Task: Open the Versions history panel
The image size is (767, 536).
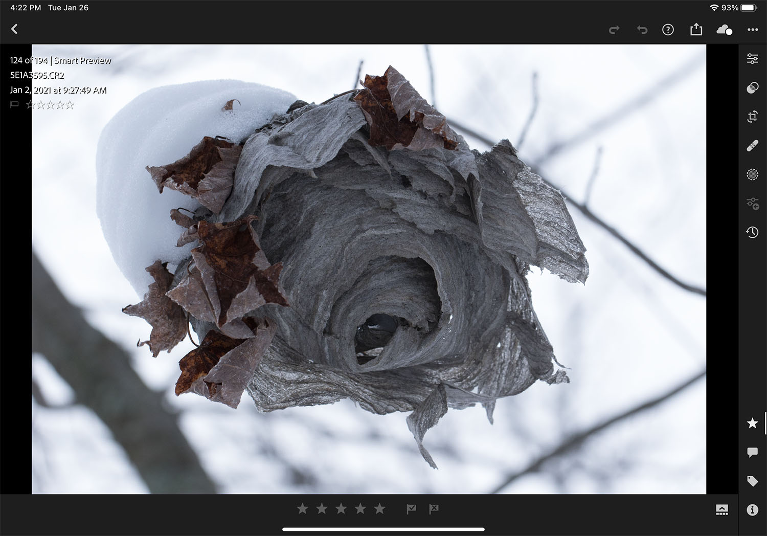Action: 752,232
